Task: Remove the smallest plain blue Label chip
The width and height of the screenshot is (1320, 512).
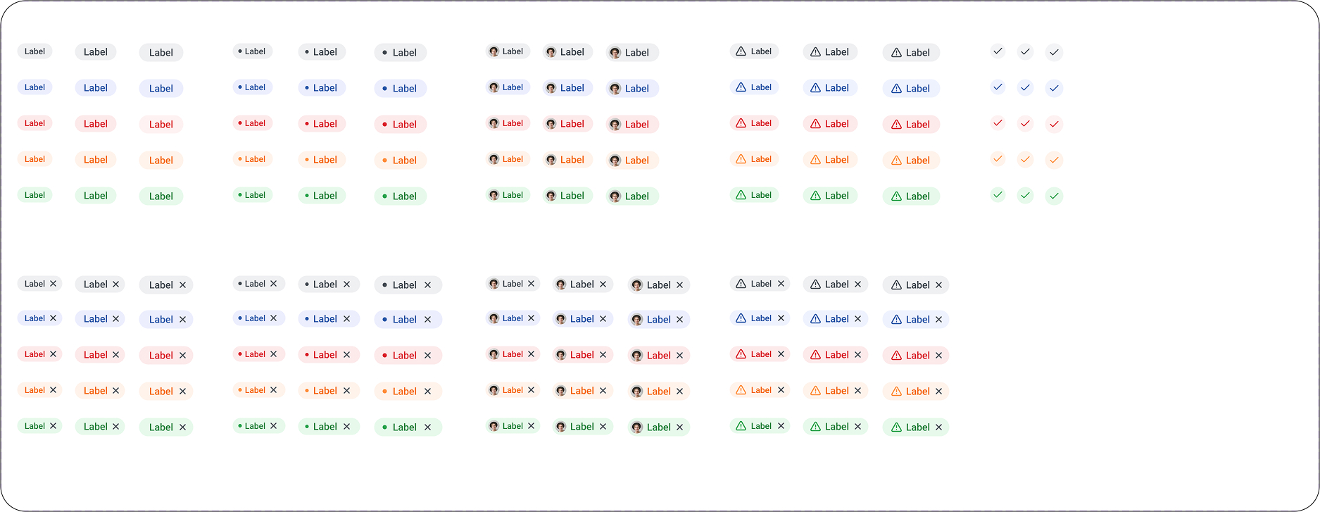Action: click(53, 318)
